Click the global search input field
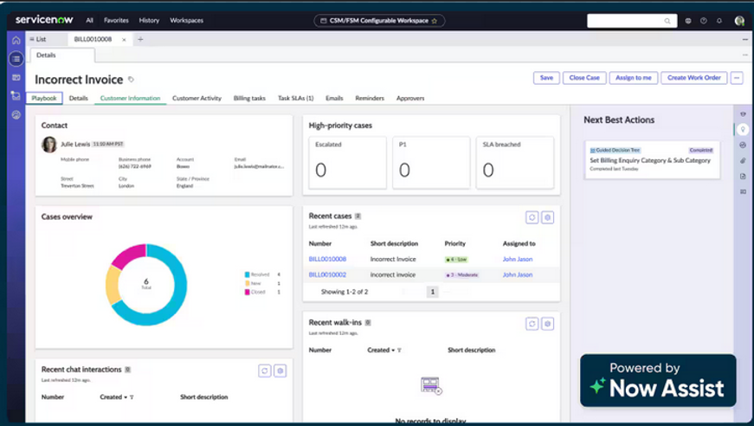The image size is (754, 426). [x=632, y=21]
